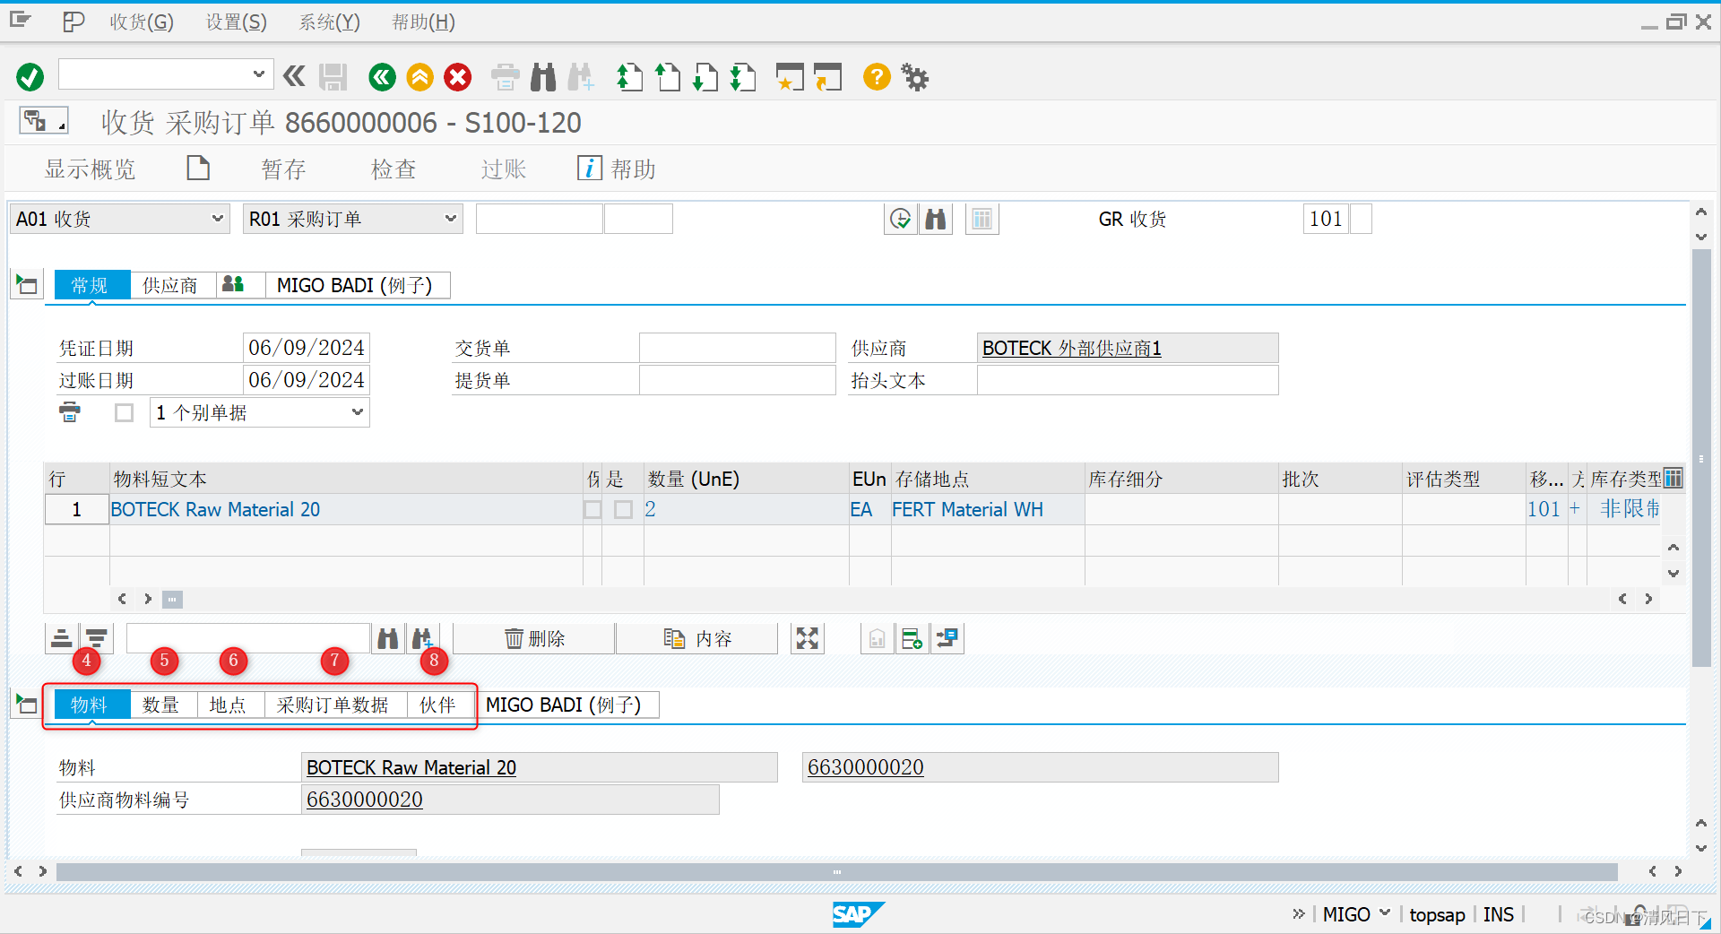Click the item table left scroll arrow
Viewport: 1721px width, 934px height.
click(122, 599)
